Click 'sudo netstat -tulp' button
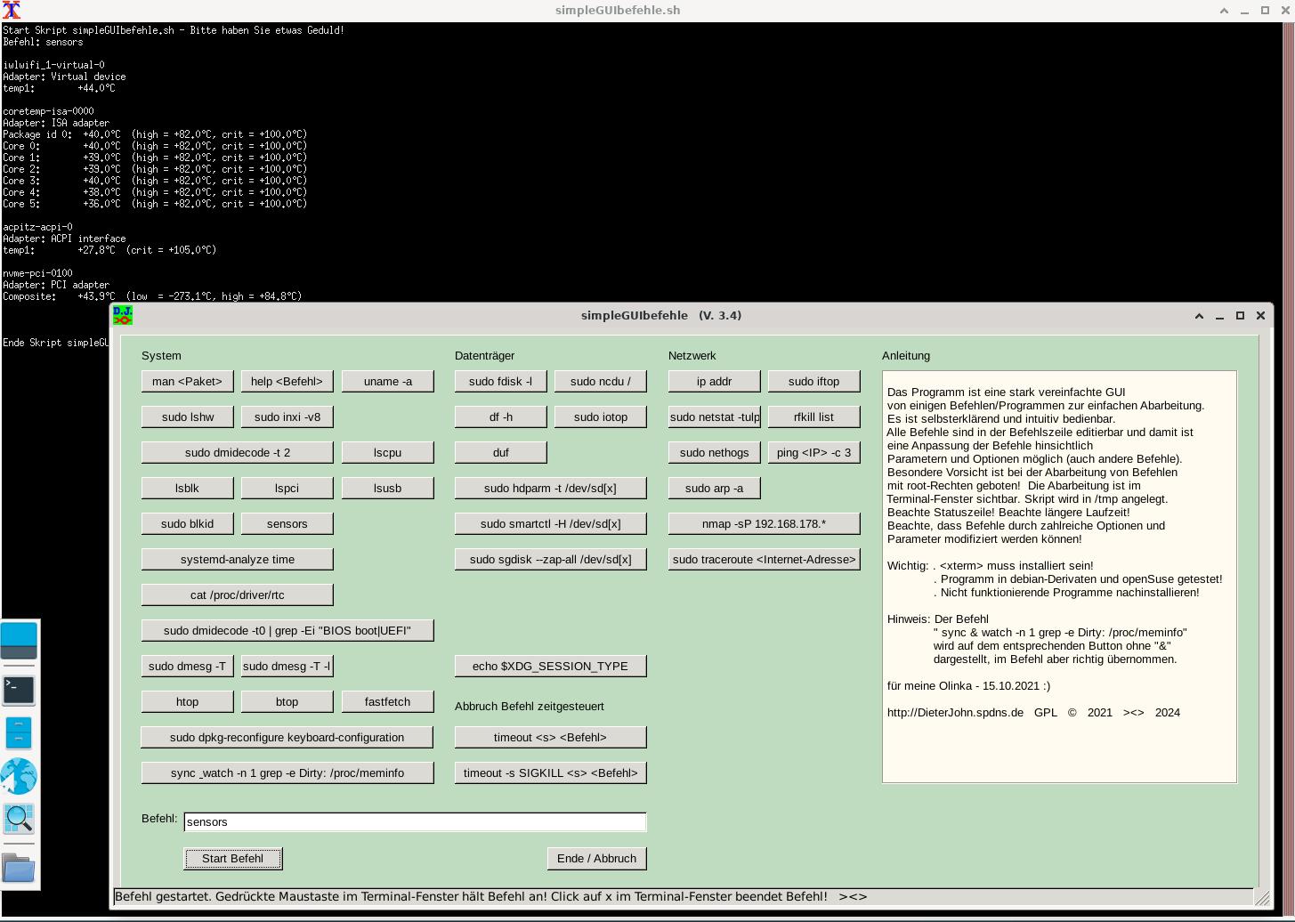The image size is (1295, 922). 715,417
